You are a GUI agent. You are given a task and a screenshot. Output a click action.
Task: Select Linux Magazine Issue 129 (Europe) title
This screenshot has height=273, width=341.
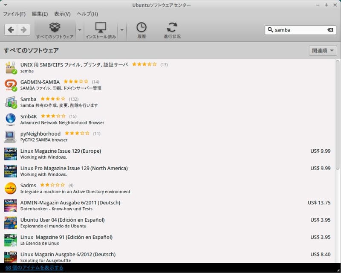(x=61, y=151)
